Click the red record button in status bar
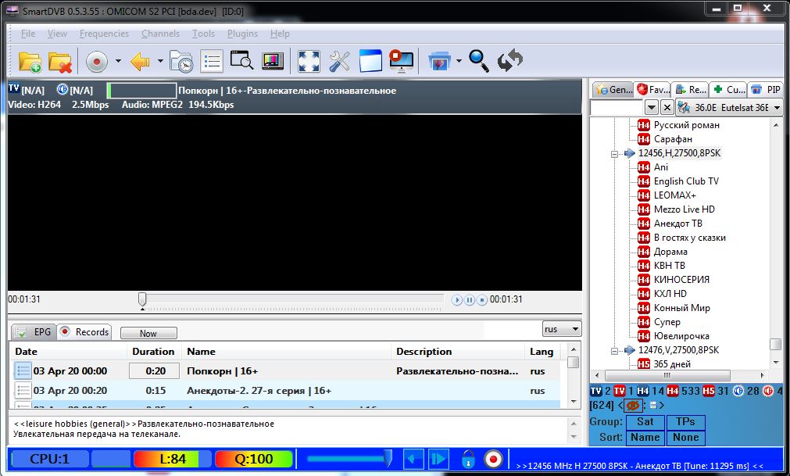This screenshot has width=790, height=476. pyautogui.click(x=493, y=459)
